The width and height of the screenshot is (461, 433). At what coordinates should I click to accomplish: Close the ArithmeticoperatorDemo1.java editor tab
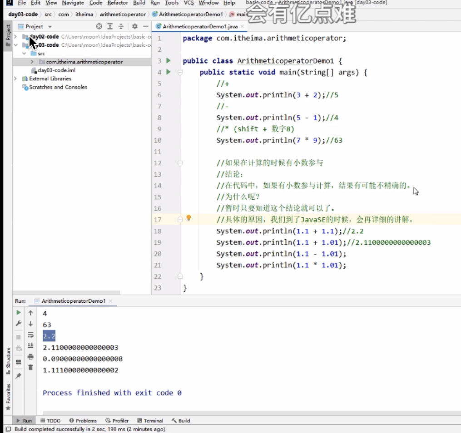[x=242, y=26]
